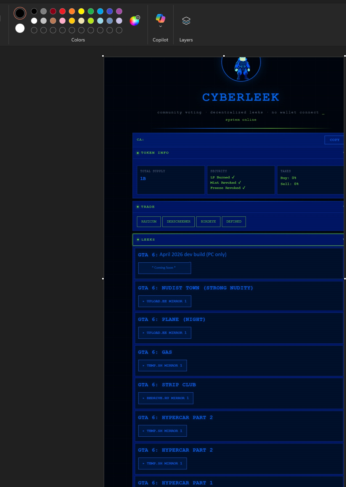Click the "community voting" tagline text
This screenshot has height=487, width=346.
click(179, 112)
